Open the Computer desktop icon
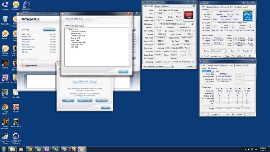270x152 pixels. pos(5,6)
